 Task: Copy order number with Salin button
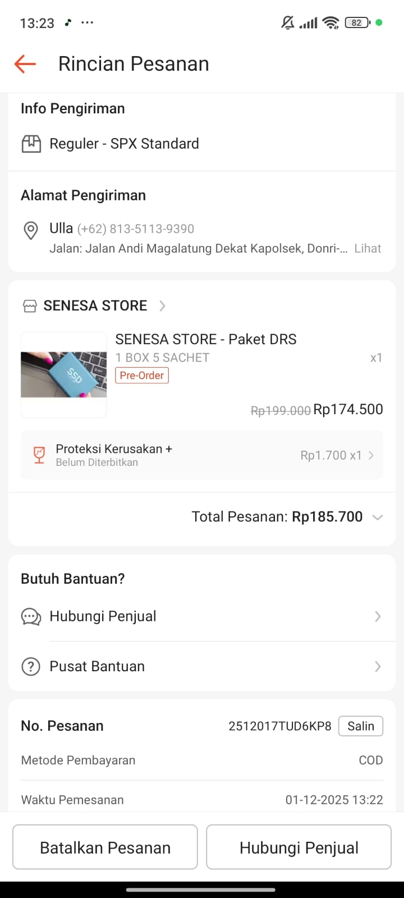tap(361, 726)
